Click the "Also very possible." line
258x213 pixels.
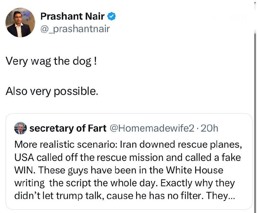(x=52, y=92)
